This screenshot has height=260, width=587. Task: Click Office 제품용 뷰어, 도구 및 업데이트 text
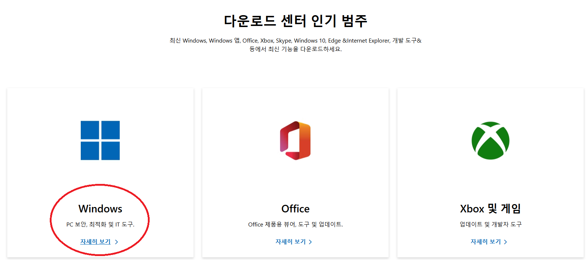(x=295, y=224)
